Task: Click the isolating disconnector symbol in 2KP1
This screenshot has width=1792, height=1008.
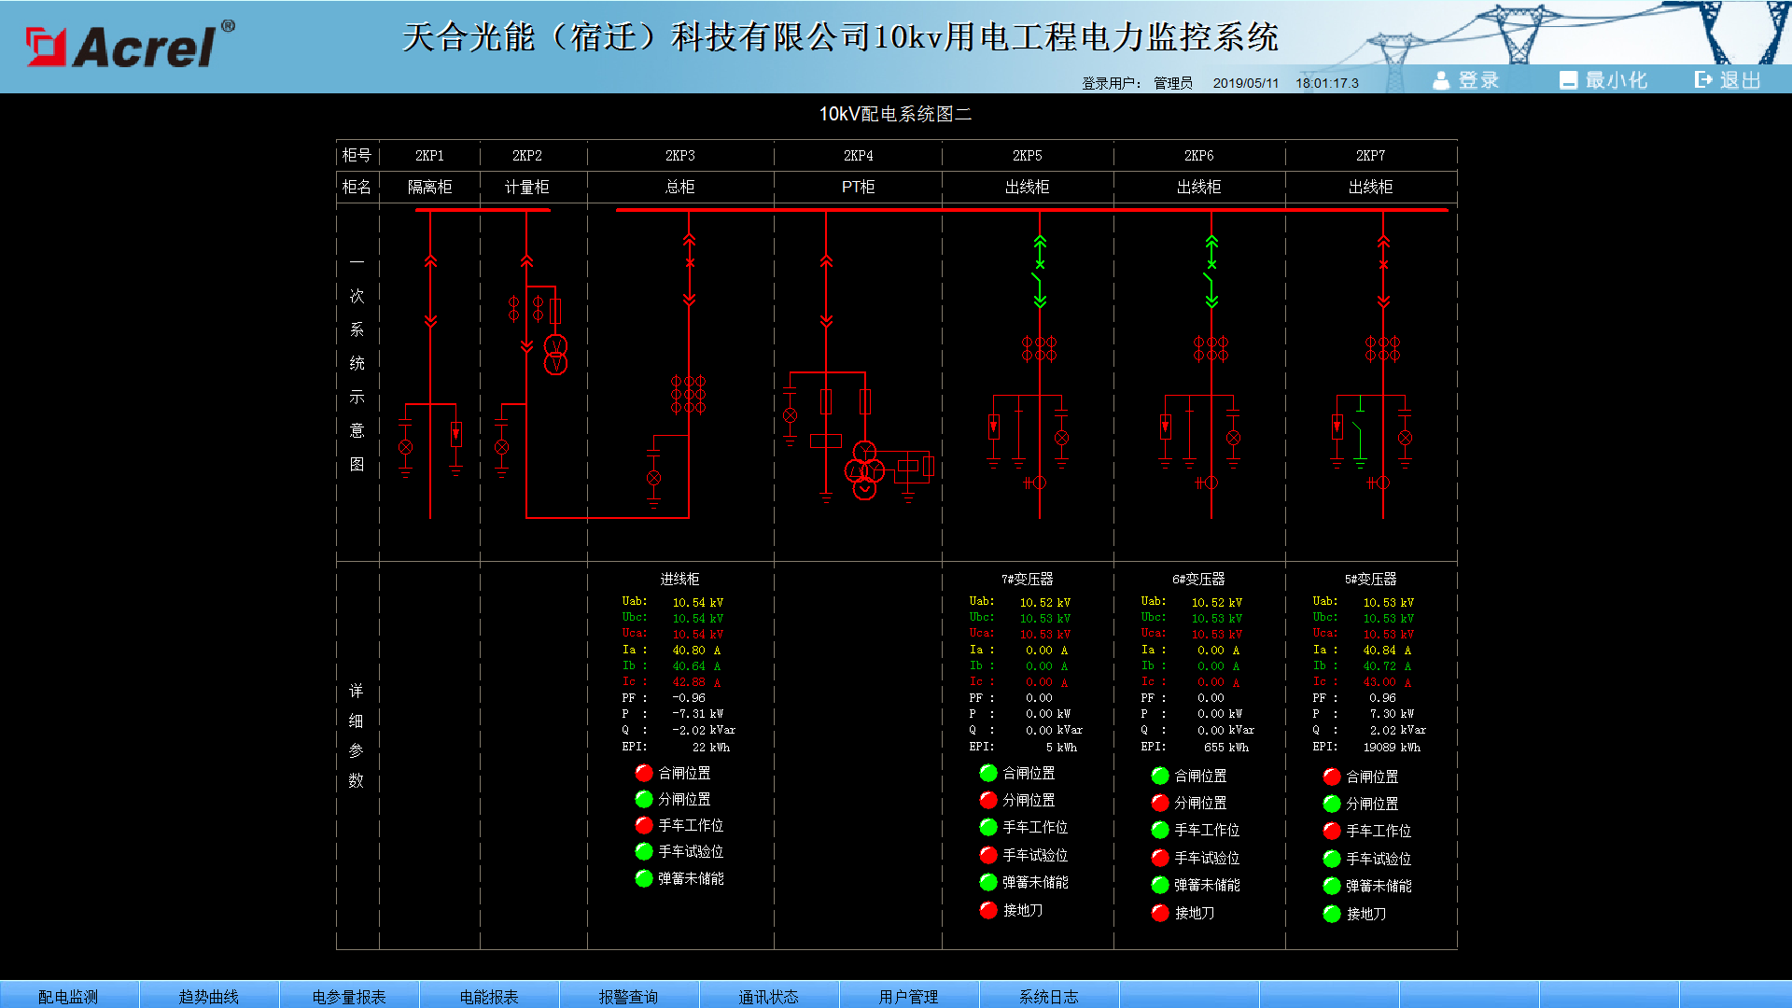Action: pyautogui.click(x=430, y=290)
